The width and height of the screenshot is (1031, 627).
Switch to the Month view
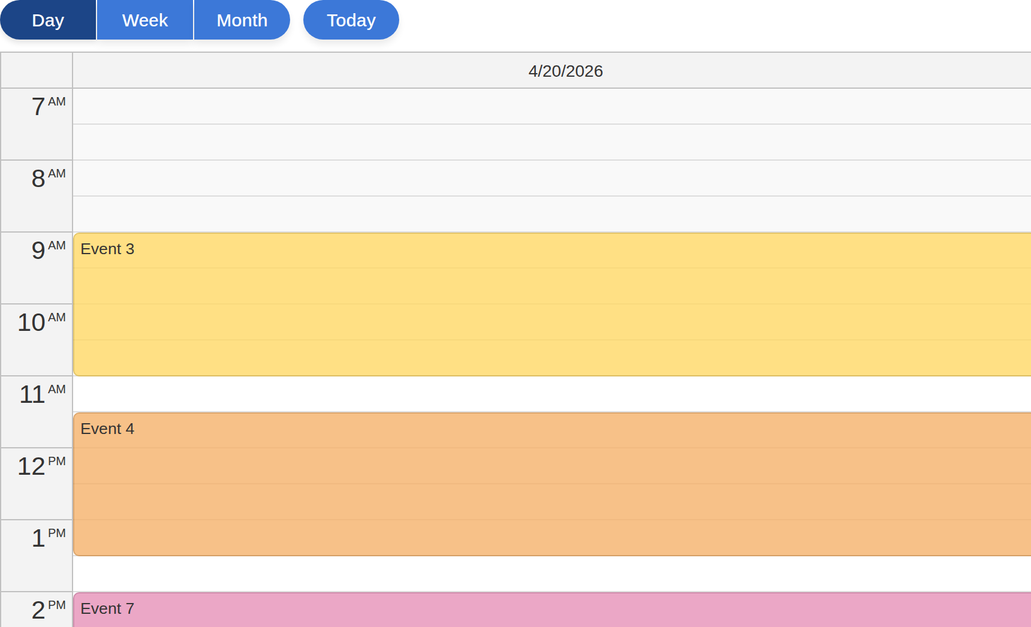click(242, 20)
